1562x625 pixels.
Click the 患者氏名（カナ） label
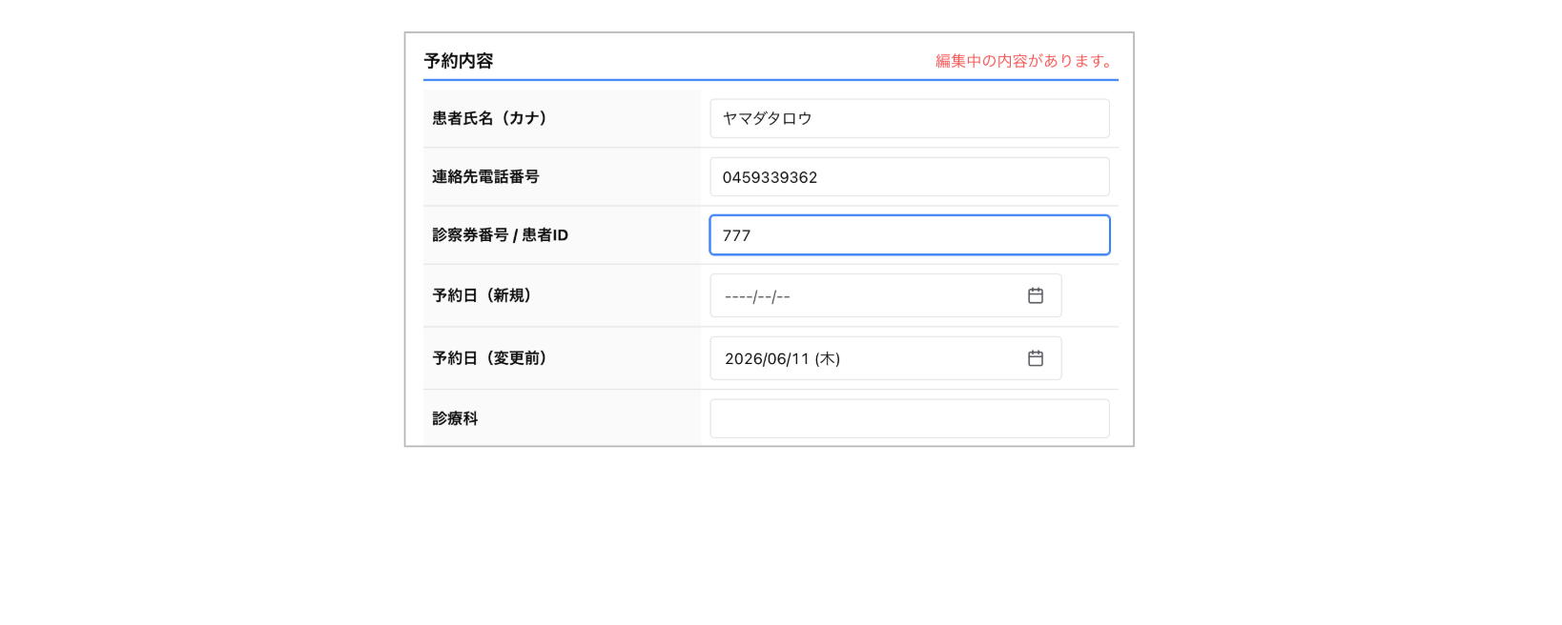pos(492,118)
